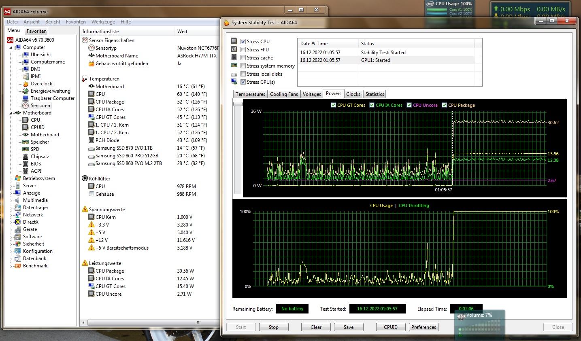Viewport: 581px width, 341px height.
Task: Expand the Datenträger tree node
Action: pyautogui.click(x=11, y=208)
